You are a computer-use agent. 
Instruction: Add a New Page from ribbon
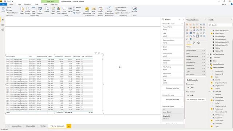54,10
